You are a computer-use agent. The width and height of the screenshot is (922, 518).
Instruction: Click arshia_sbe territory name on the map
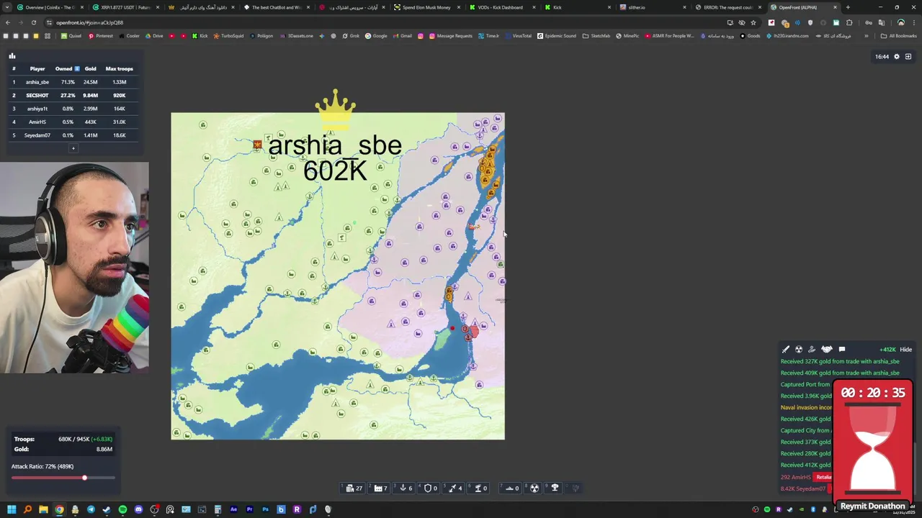(x=335, y=145)
